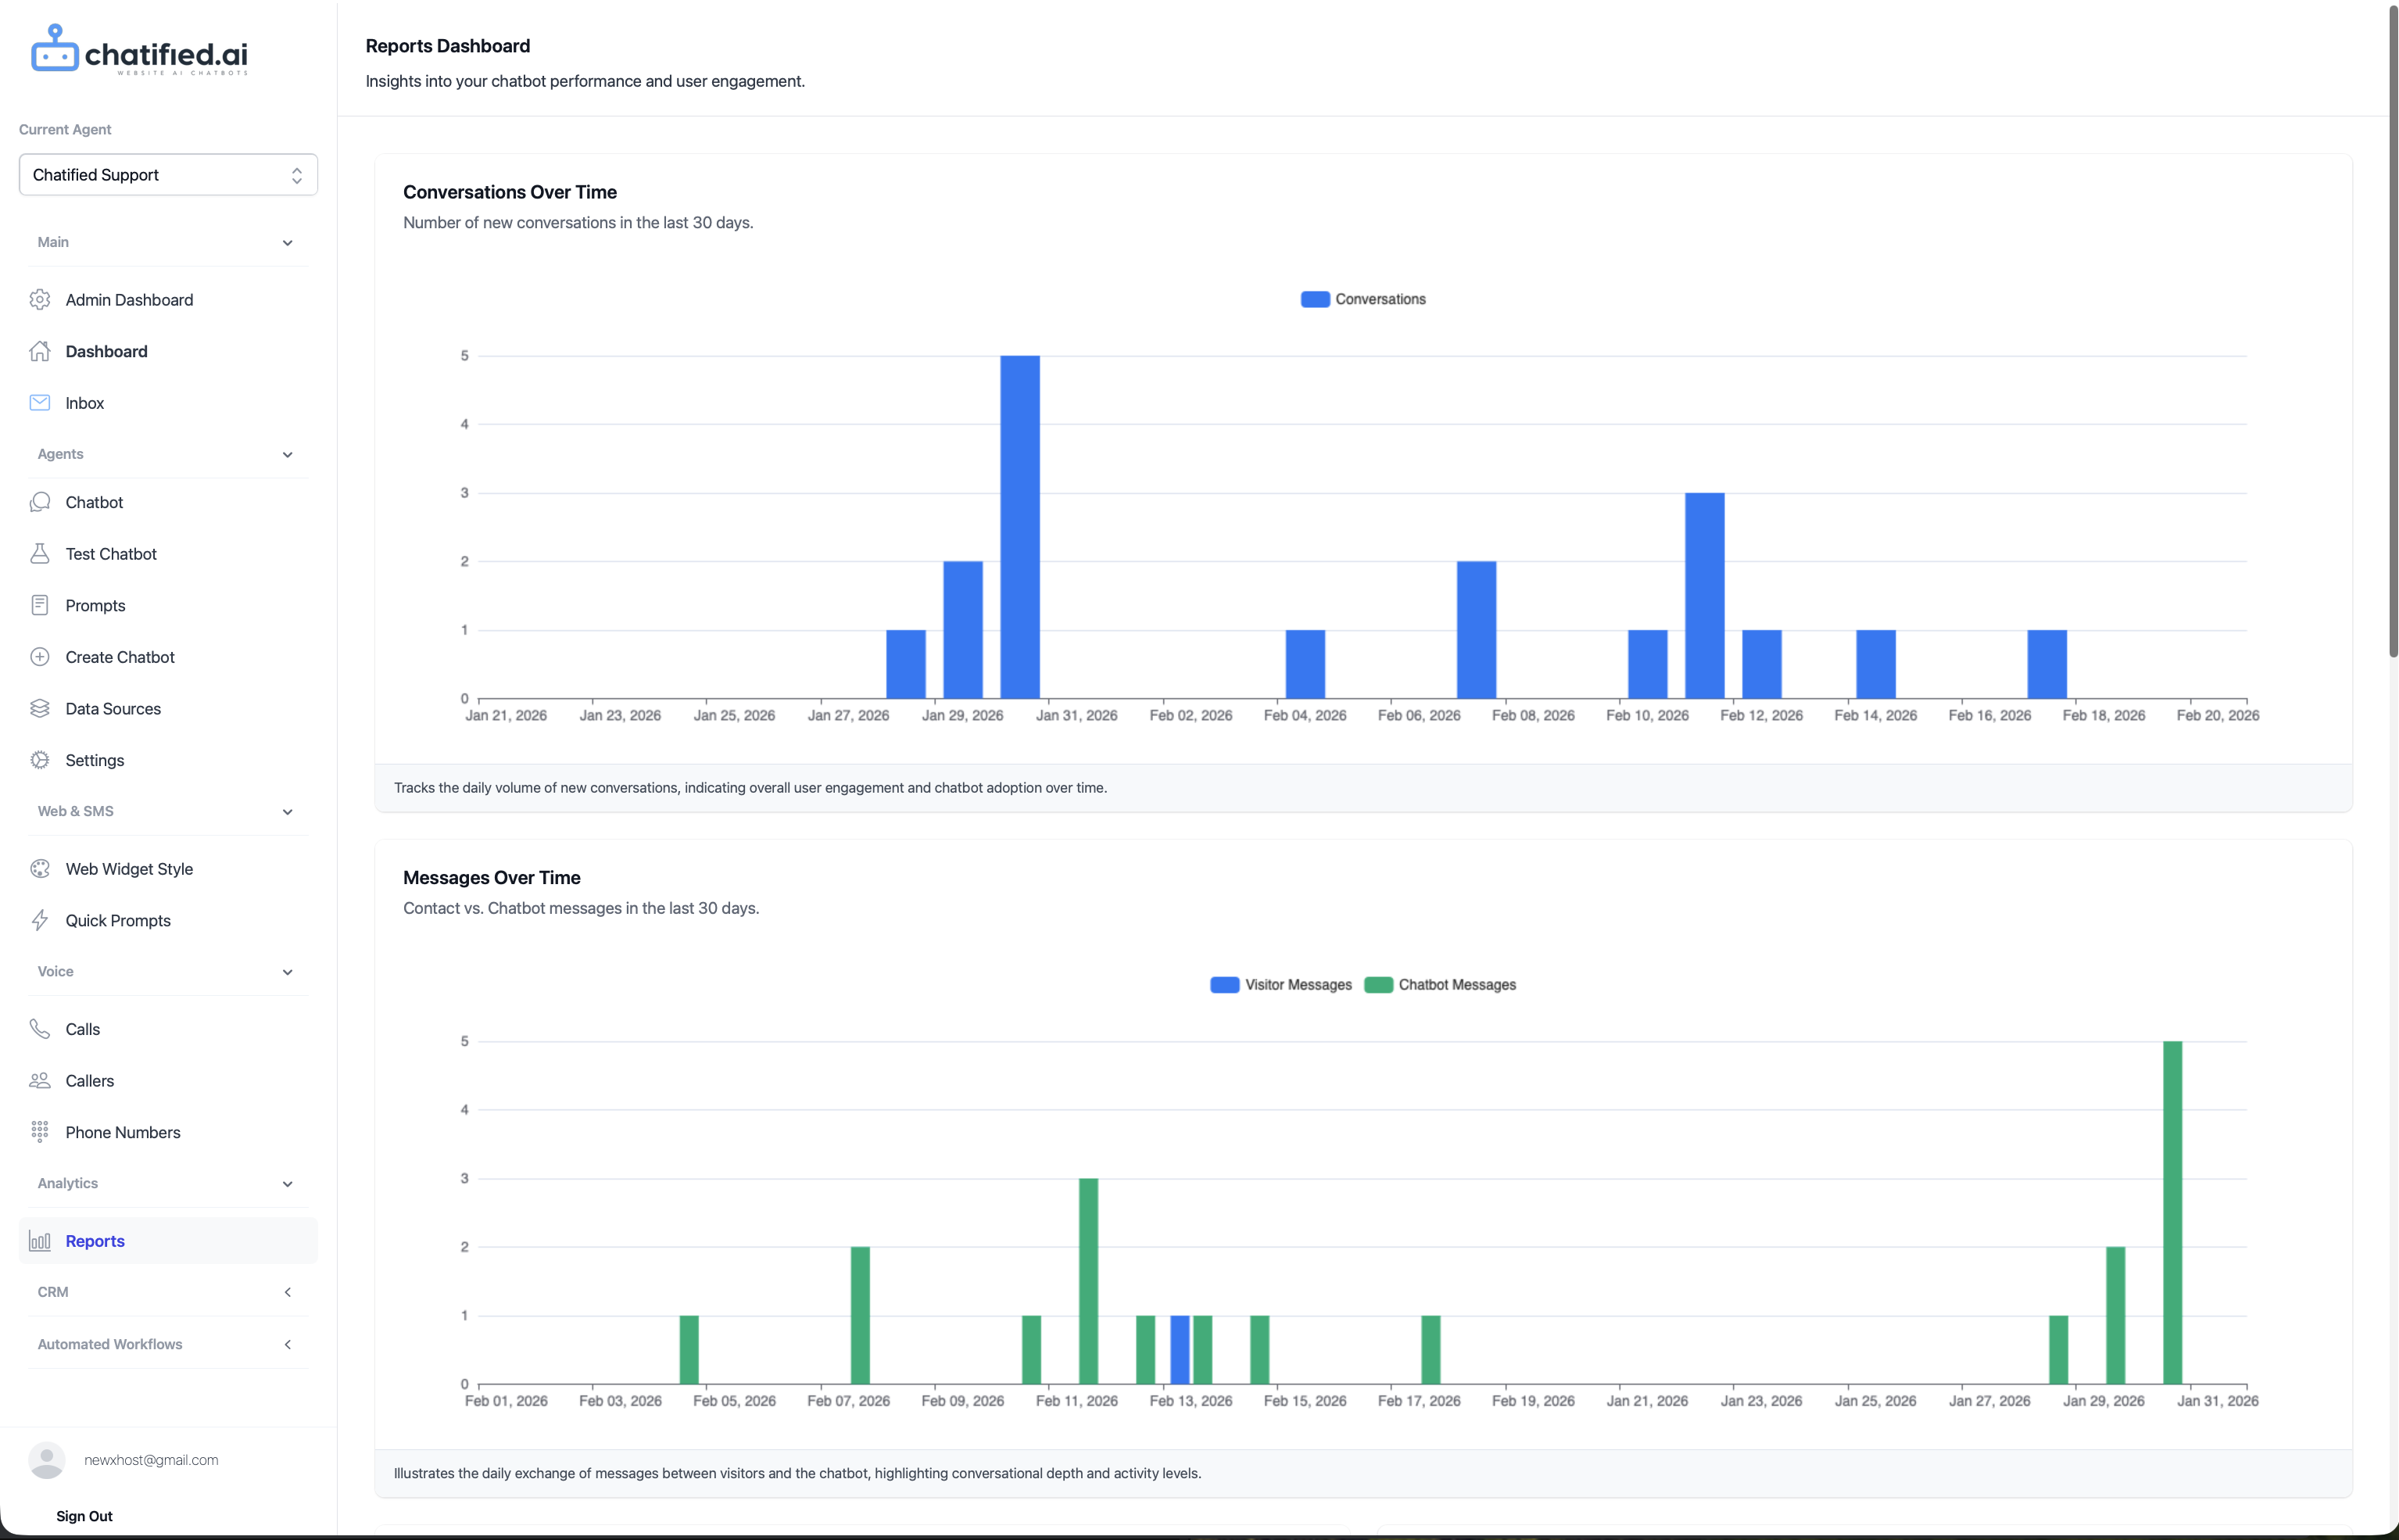2399x1540 pixels.
Task: Click the Quick Prompts lightning icon
Action: click(x=40, y=921)
